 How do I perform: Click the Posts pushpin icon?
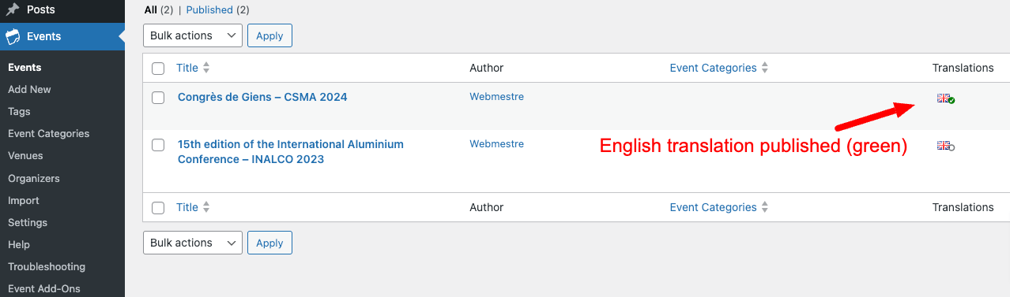13,10
